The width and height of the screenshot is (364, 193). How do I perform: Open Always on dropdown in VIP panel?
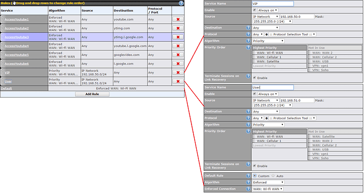[x=267, y=10]
